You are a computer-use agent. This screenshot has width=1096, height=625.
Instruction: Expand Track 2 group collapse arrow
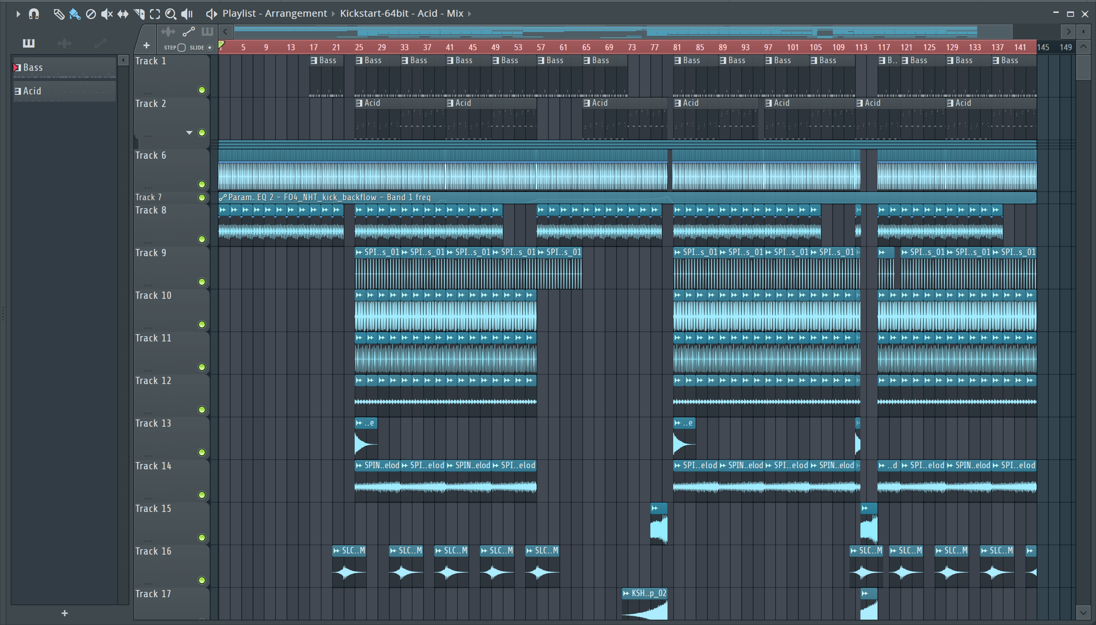point(189,132)
